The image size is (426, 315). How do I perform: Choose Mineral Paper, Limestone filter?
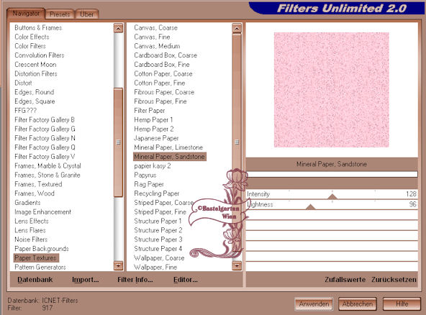(x=168, y=147)
